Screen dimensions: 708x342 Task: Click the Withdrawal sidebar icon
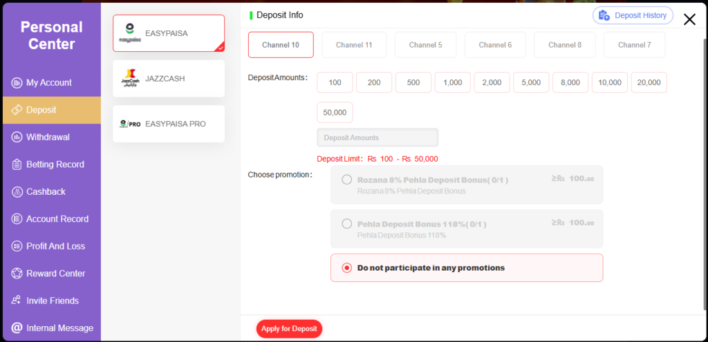[17, 137]
